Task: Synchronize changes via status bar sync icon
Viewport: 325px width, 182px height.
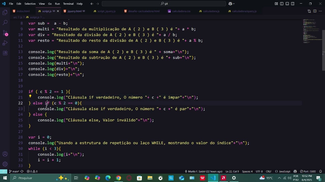Action: [x=22, y=171]
